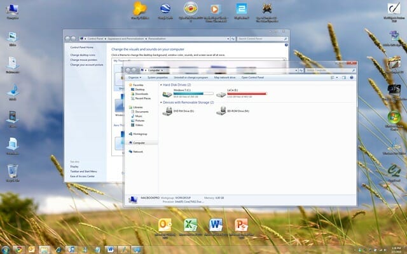Open Google Earth desktop shortcut
Screen dimensions: 407x254
pos(165,9)
